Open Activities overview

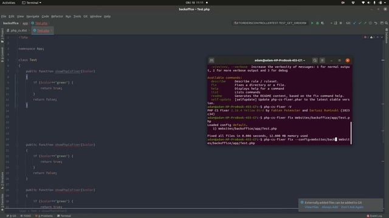coord(9,2)
